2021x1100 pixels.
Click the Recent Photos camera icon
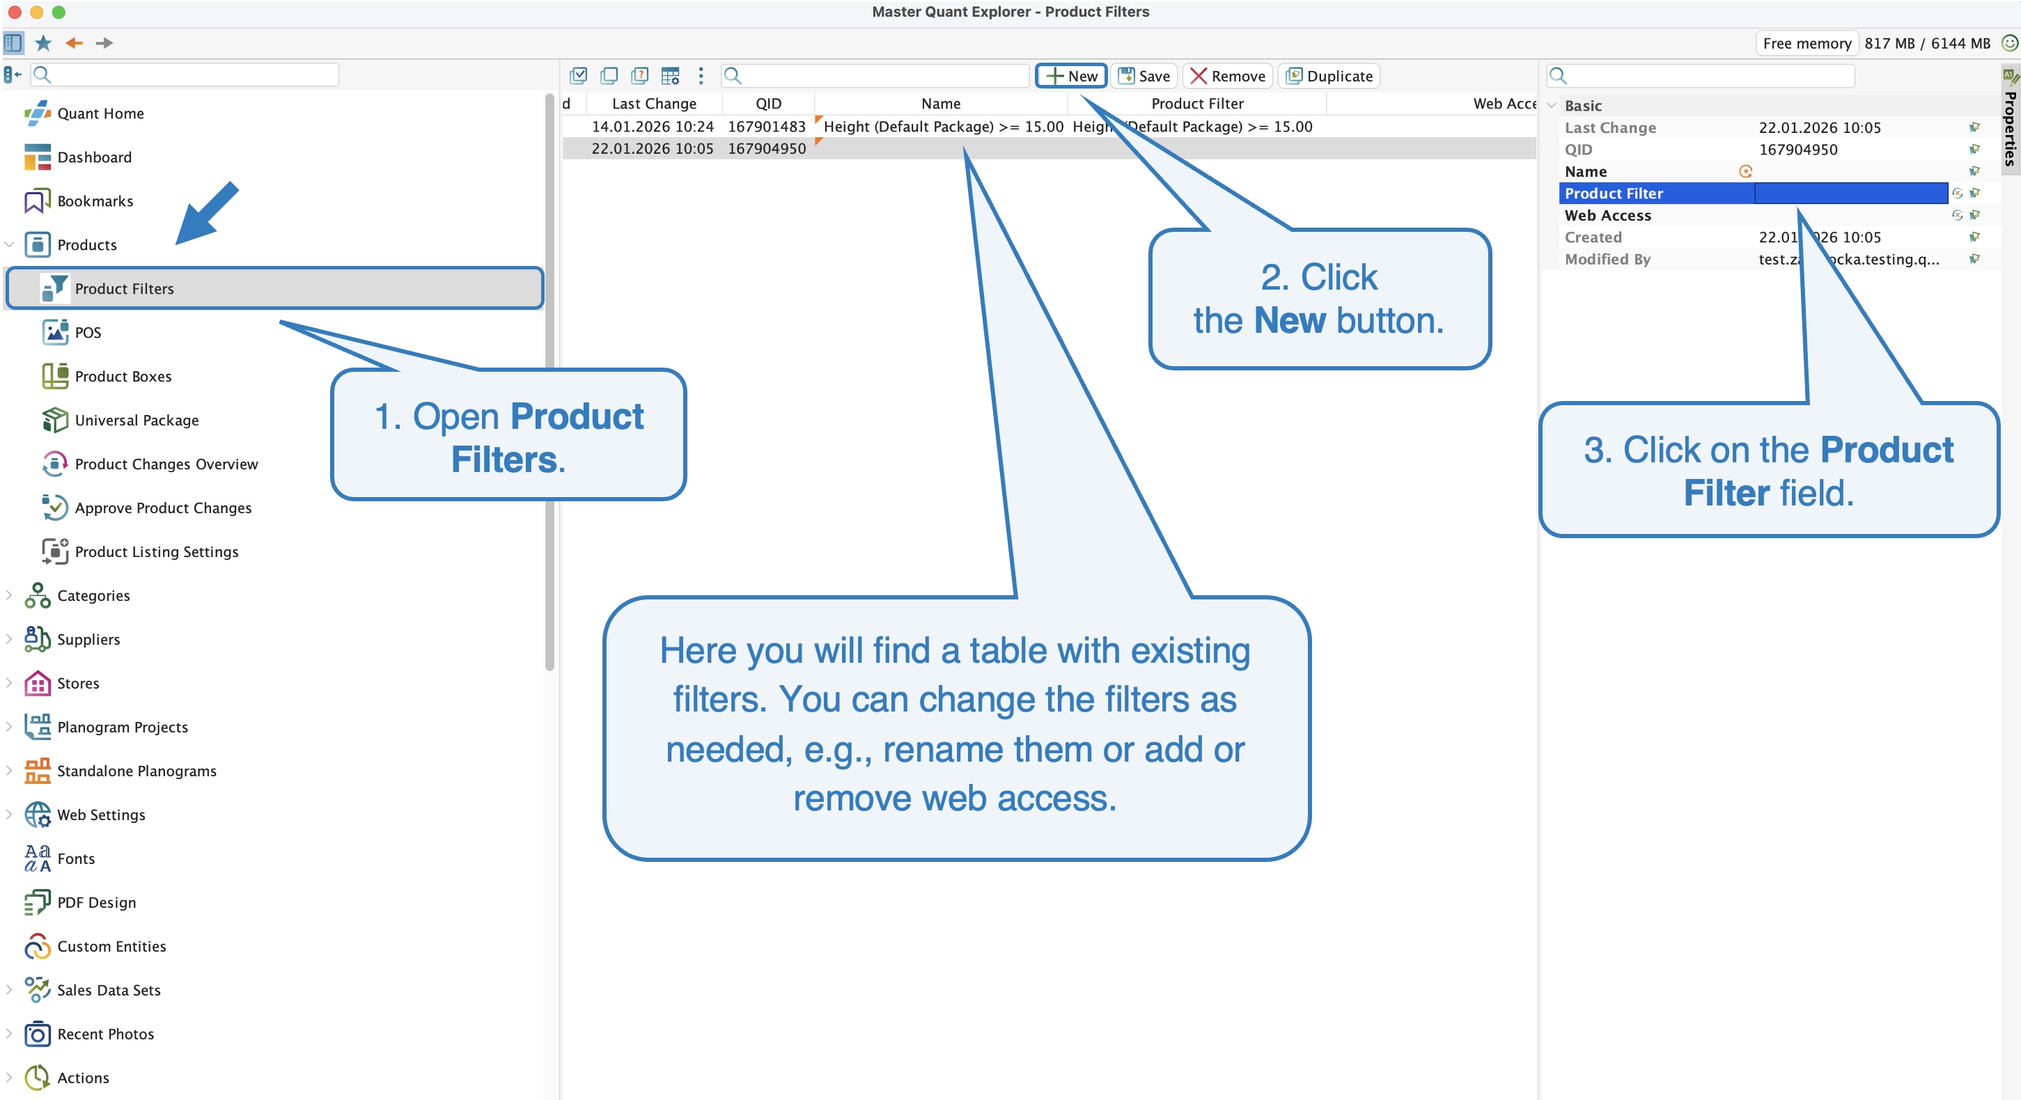pos(37,1034)
